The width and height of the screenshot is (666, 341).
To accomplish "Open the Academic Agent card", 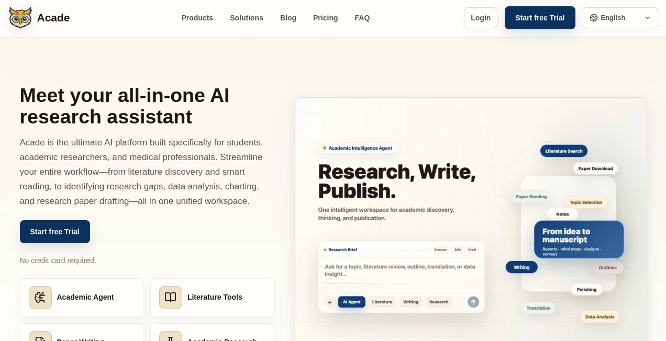I will tap(82, 298).
